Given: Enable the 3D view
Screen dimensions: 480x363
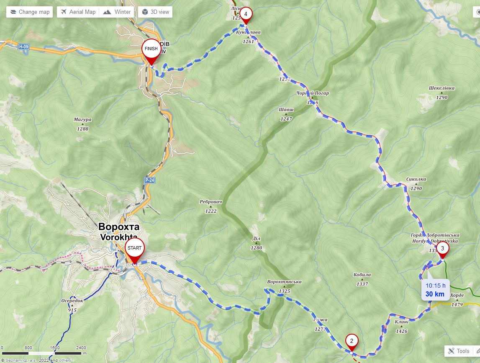Looking at the screenshot, I should tap(155, 12).
